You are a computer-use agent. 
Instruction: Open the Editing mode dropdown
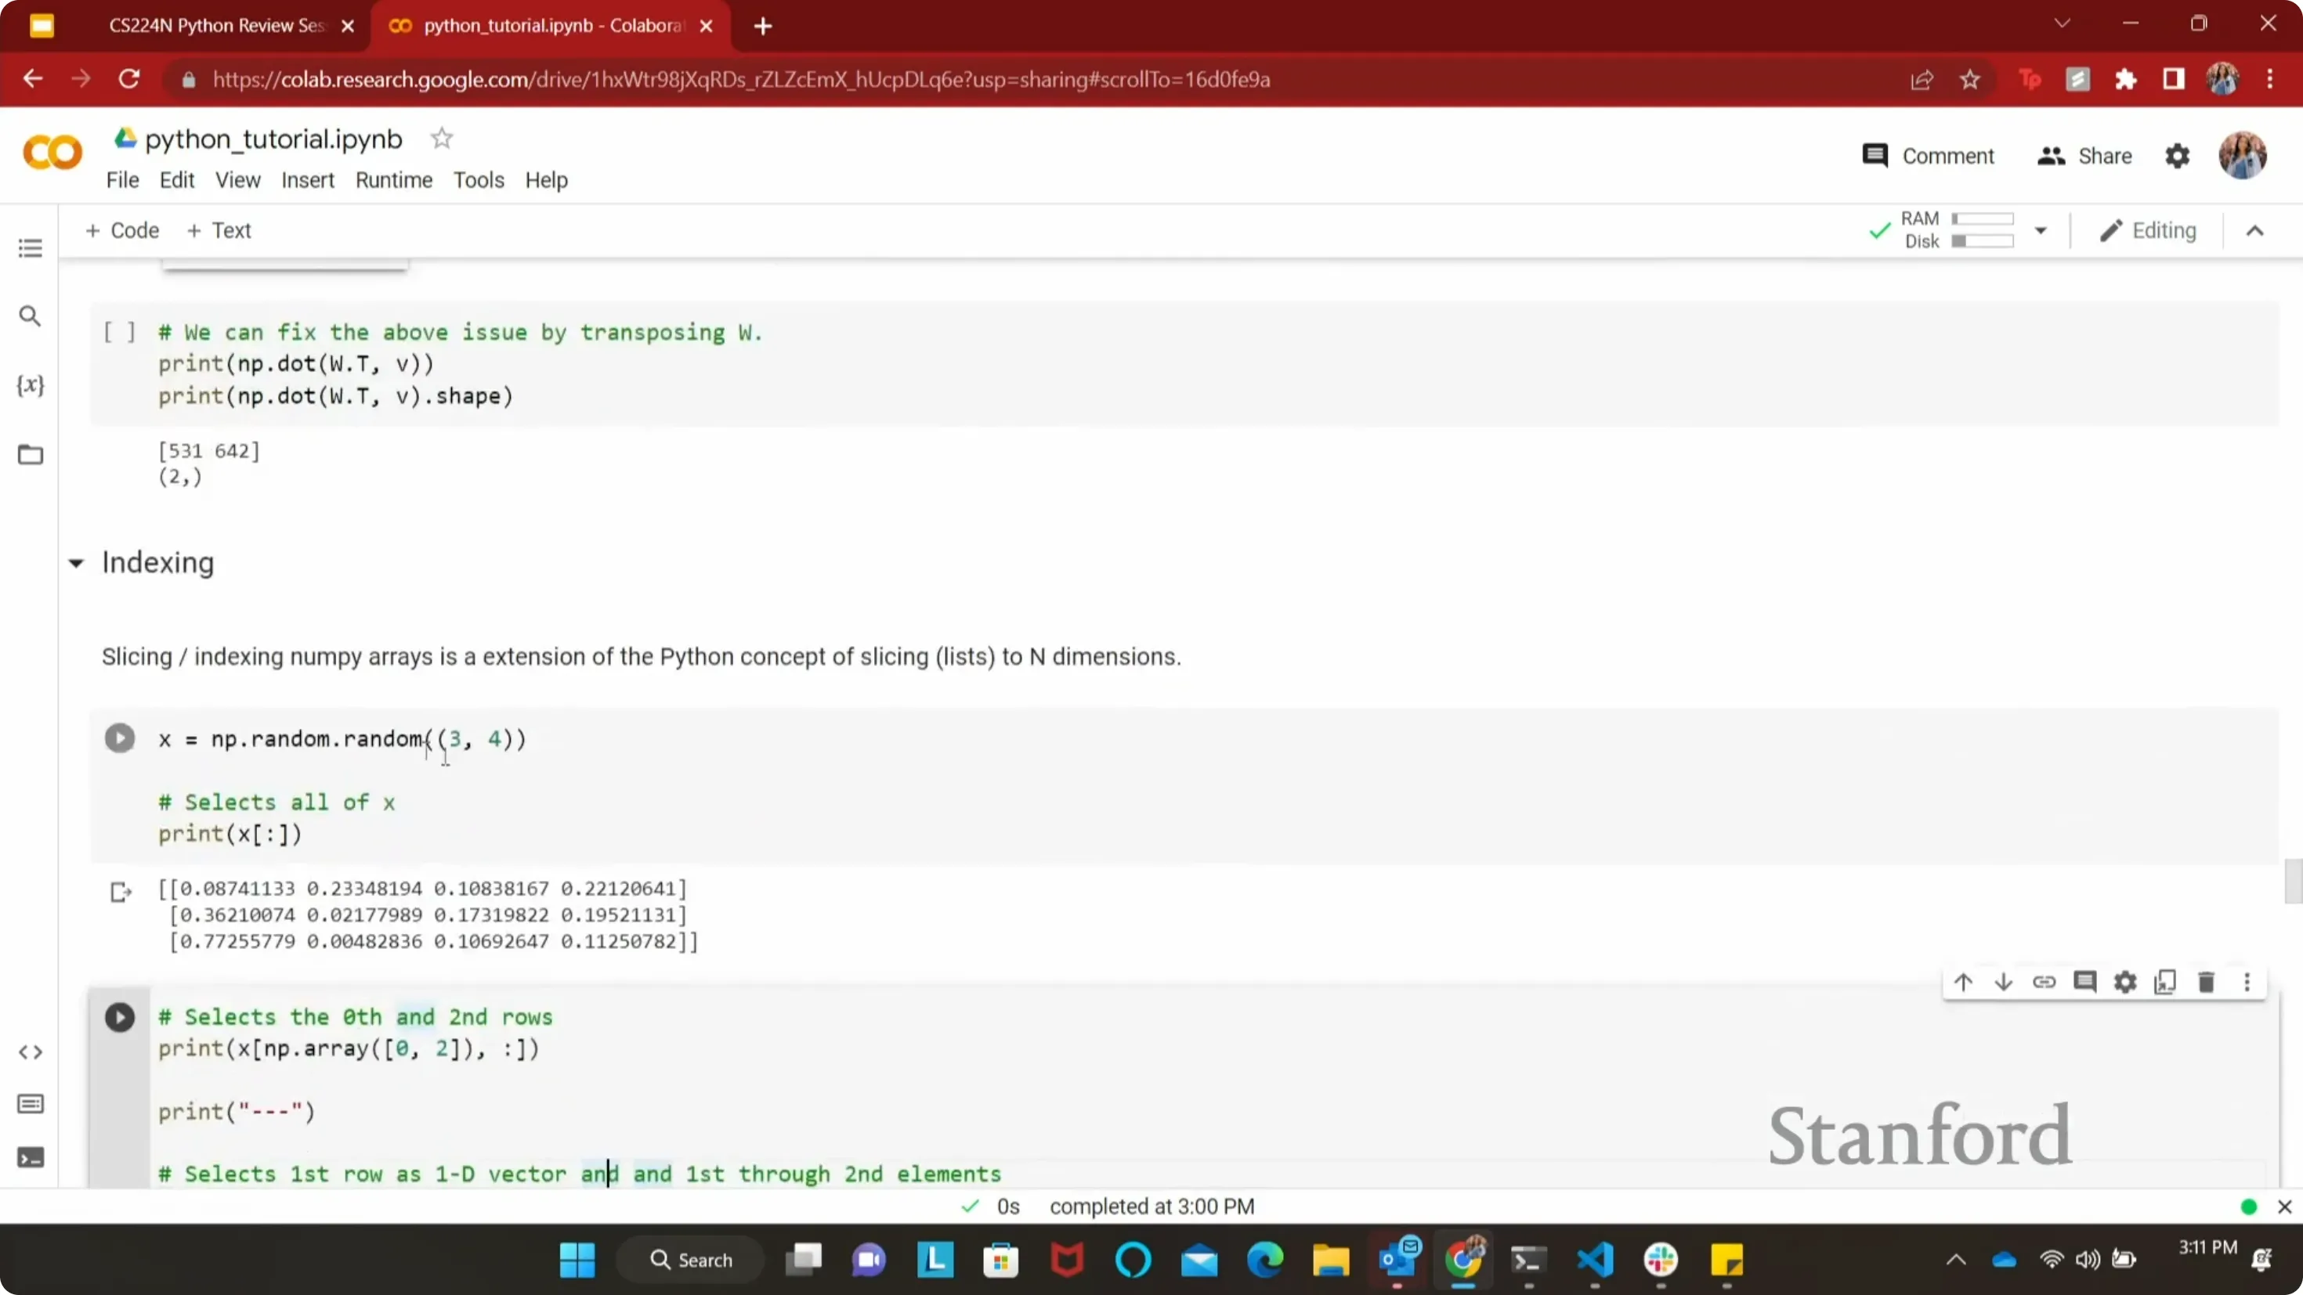2147,231
